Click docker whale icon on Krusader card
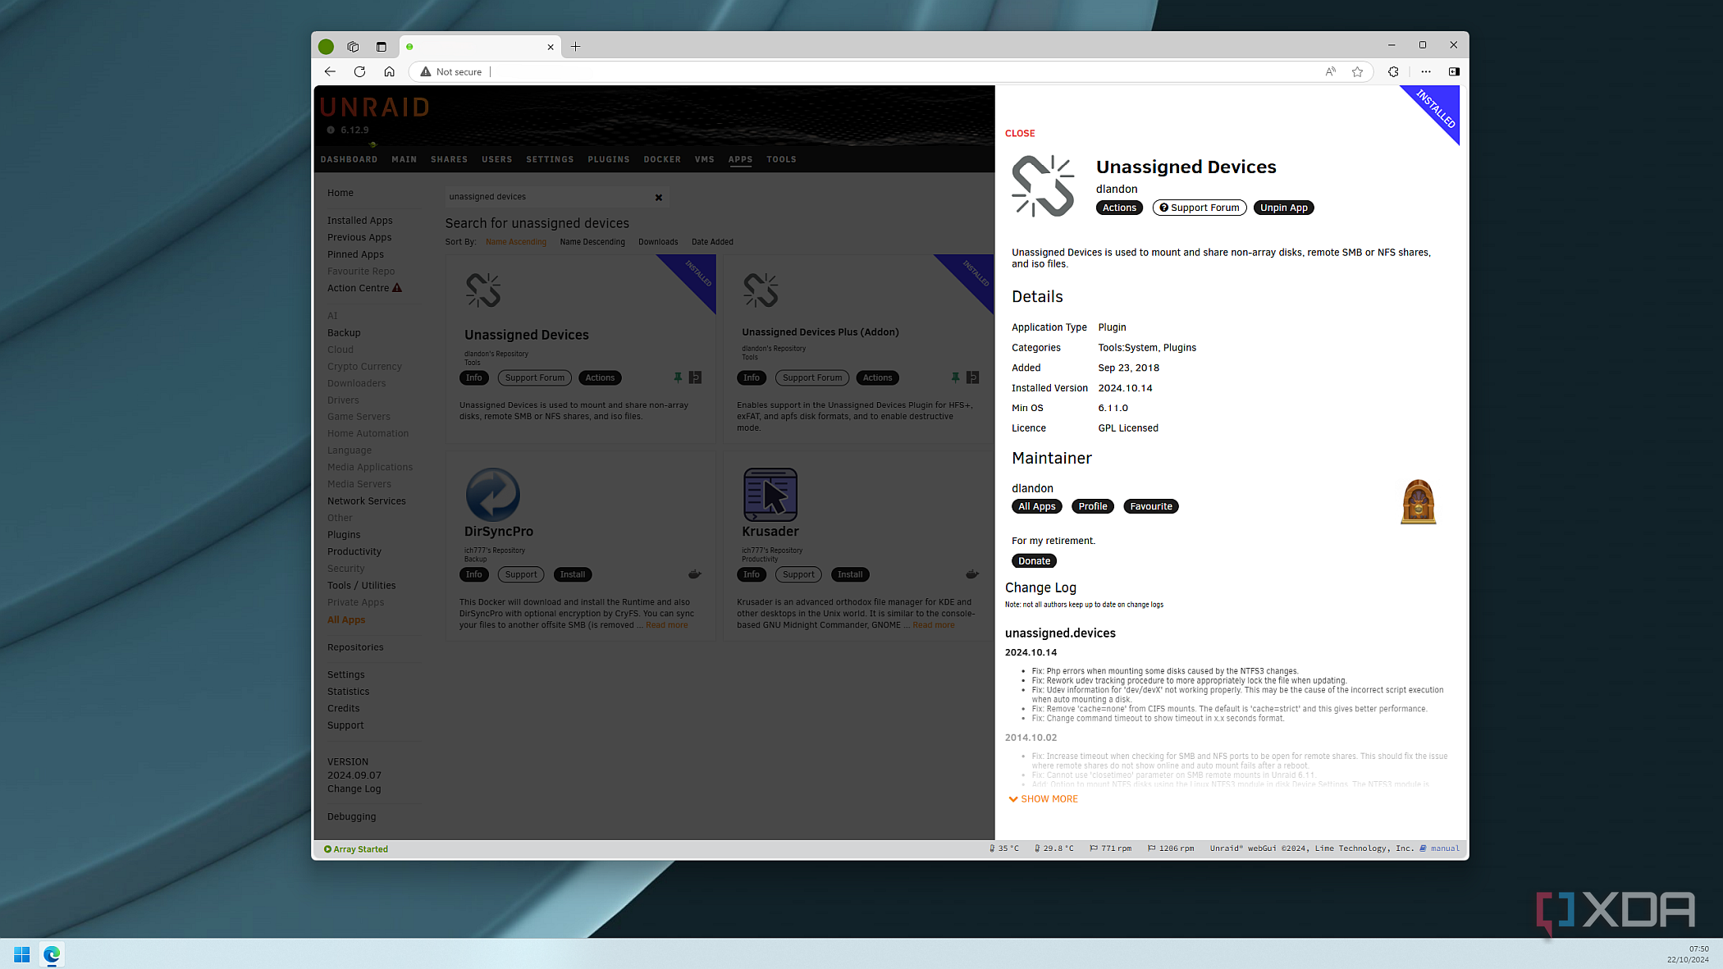 point(971,574)
